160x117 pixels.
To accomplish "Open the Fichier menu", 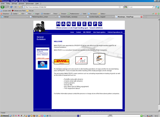I will click(x=3, y=3).
